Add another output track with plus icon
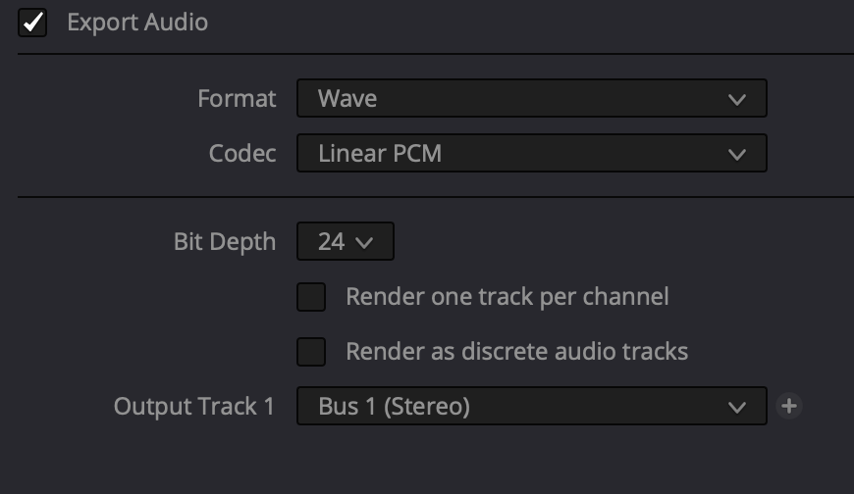This screenshot has width=854, height=494. pyautogui.click(x=789, y=406)
